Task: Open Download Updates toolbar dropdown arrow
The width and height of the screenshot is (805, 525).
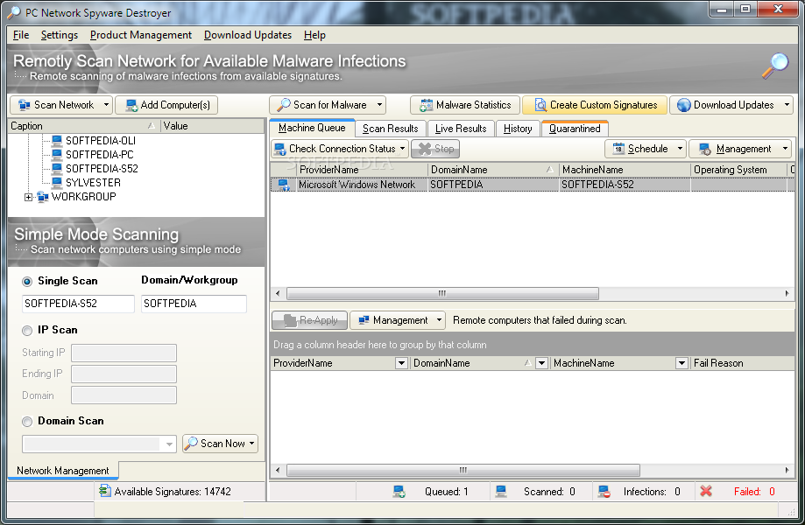Action: pos(787,105)
